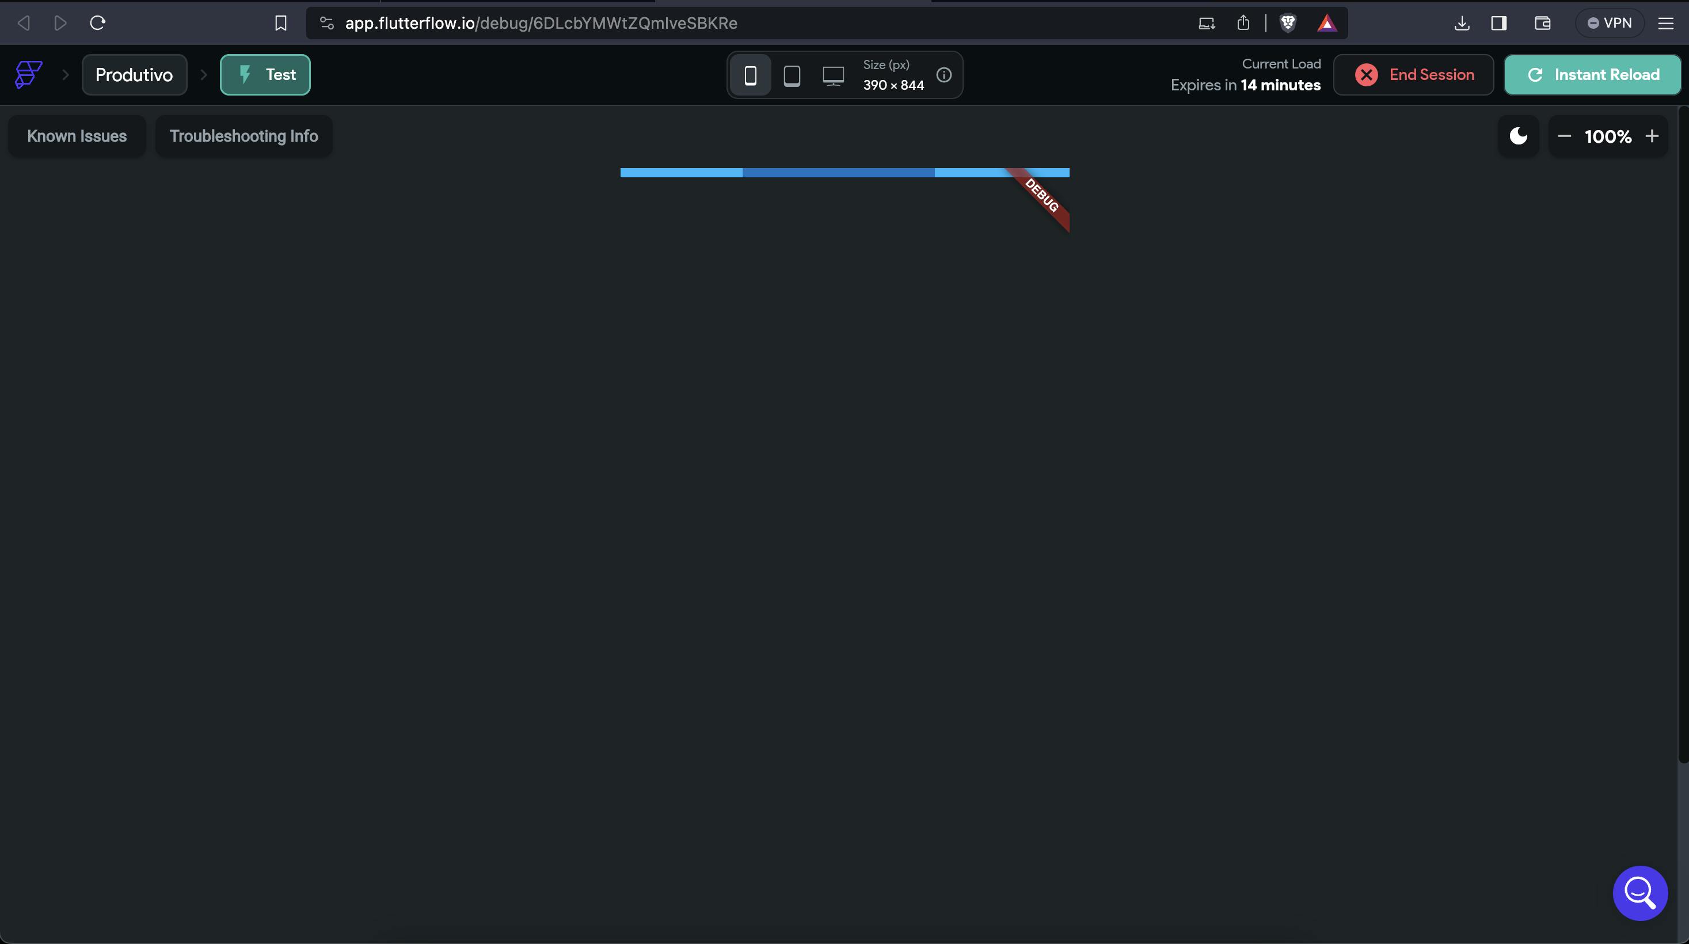Open Known Issues

click(77, 136)
